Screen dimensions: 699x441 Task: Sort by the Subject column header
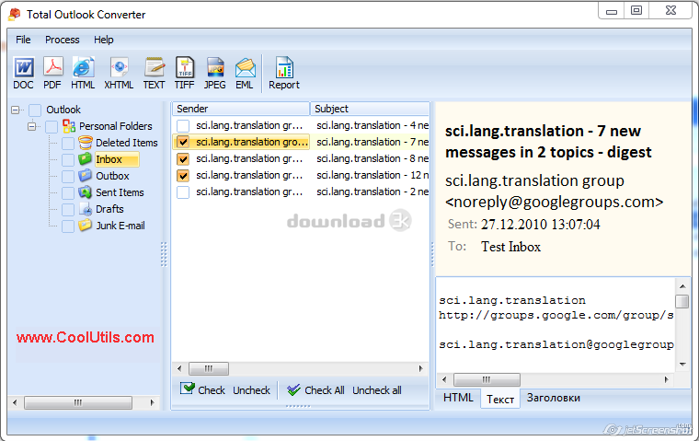click(370, 109)
